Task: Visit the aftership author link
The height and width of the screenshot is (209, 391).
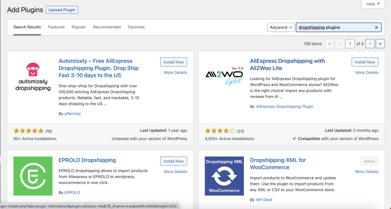Action: (x=73, y=114)
